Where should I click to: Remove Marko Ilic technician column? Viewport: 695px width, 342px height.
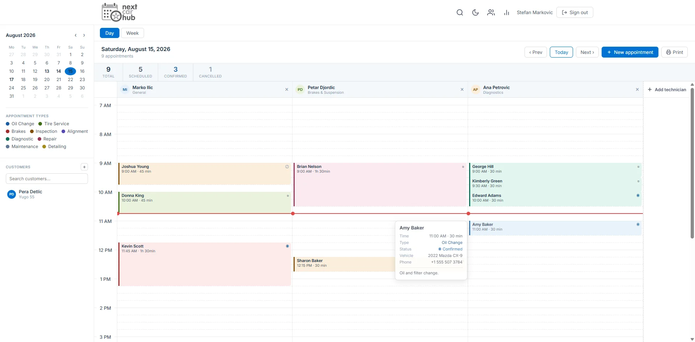tap(287, 89)
